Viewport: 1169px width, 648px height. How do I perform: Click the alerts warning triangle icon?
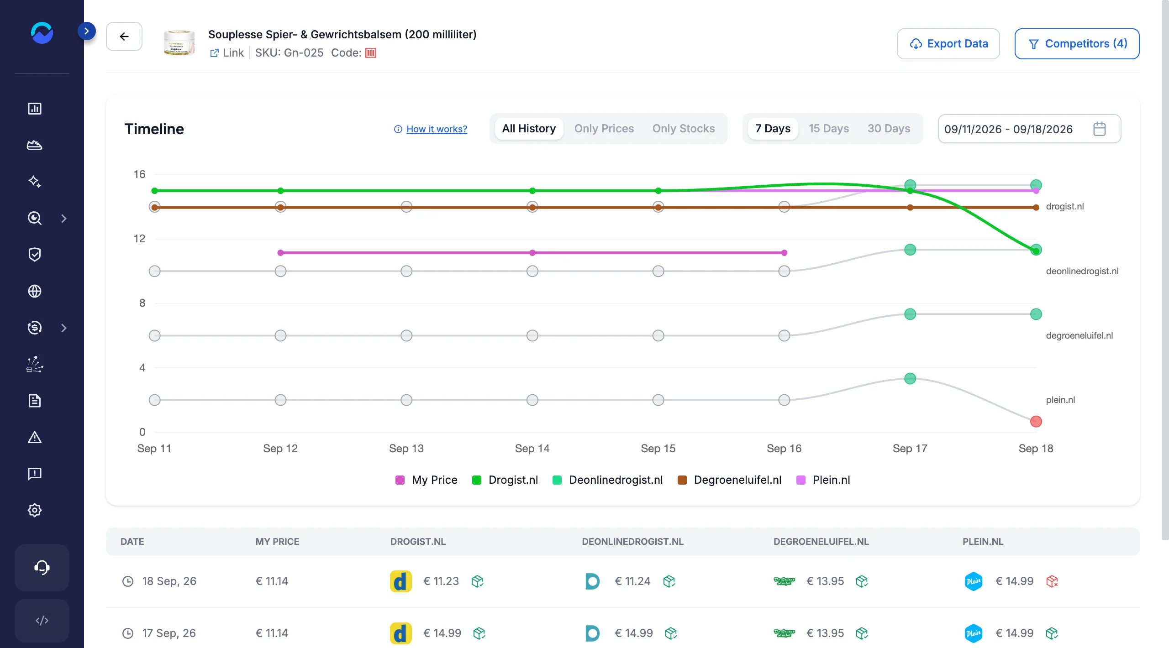coord(35,437)
